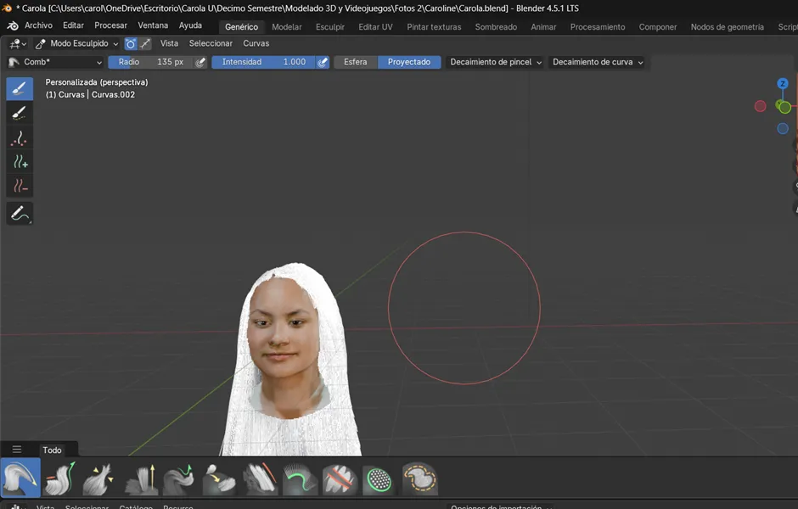Pick the brush with upward yellow arrow

coord(141,479)
